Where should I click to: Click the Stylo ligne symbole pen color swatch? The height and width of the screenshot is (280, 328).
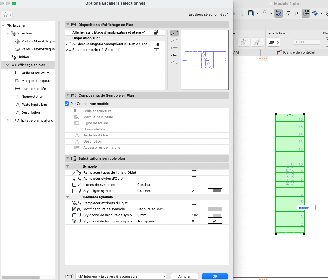click(x=215, y=191)
